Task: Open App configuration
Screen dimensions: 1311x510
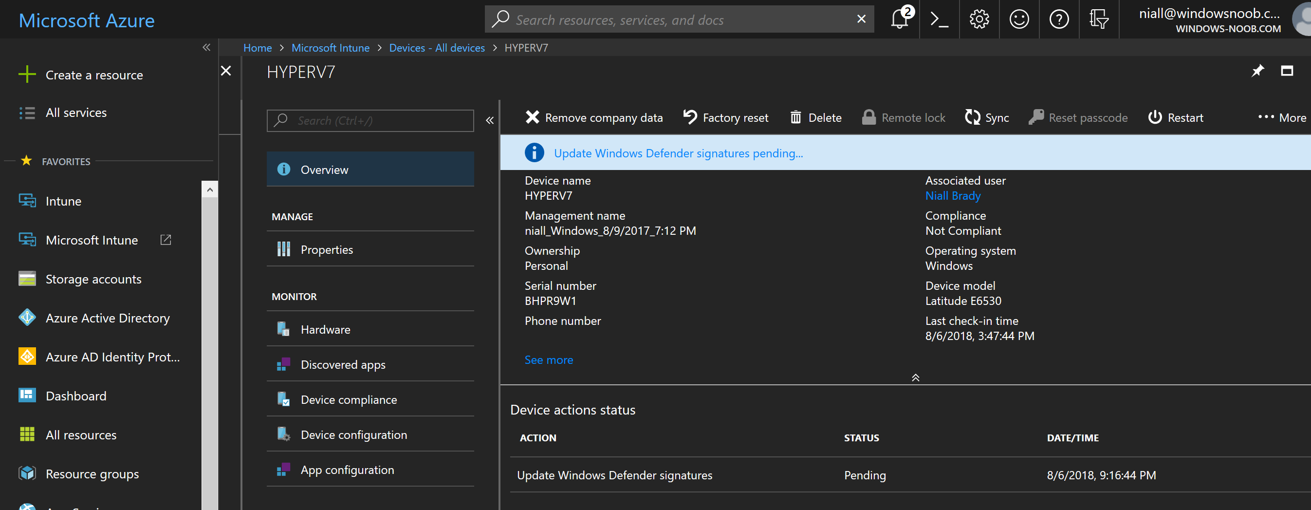Action: [370, 470]
